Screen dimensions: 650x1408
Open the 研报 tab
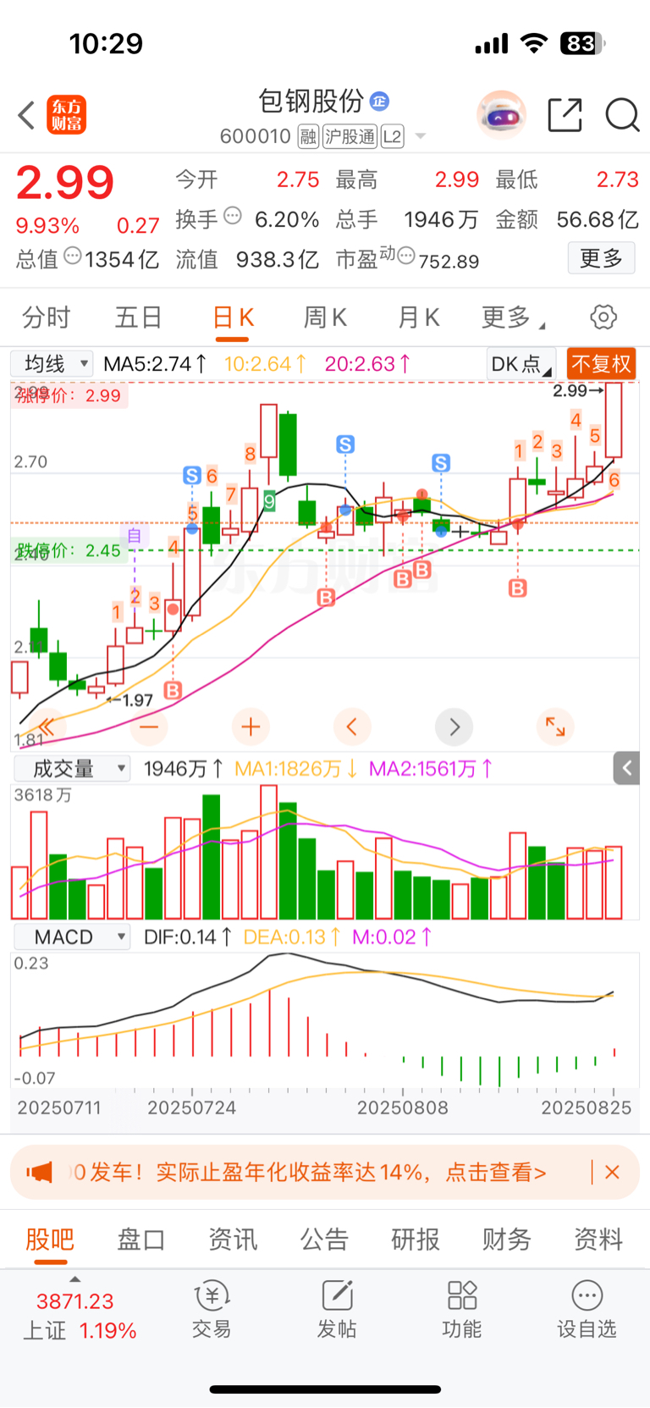[x=416, y=1240]
